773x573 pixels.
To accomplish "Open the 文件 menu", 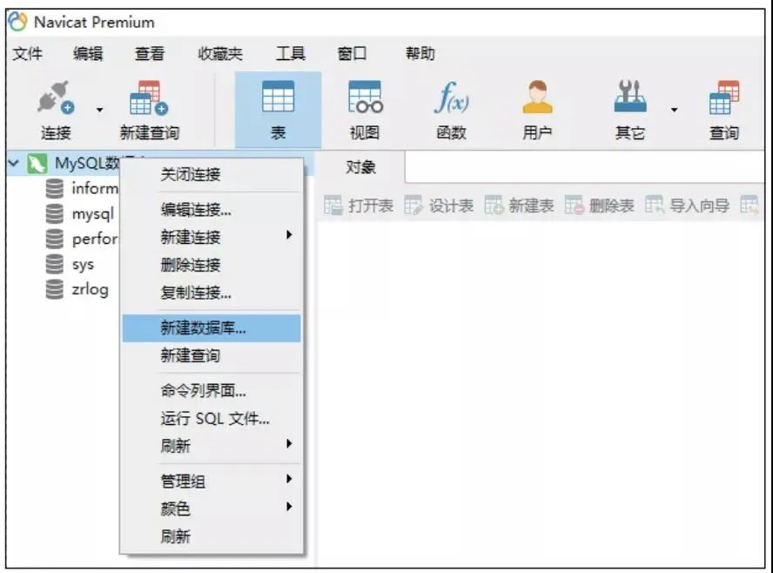I will (x=27, y=53).
